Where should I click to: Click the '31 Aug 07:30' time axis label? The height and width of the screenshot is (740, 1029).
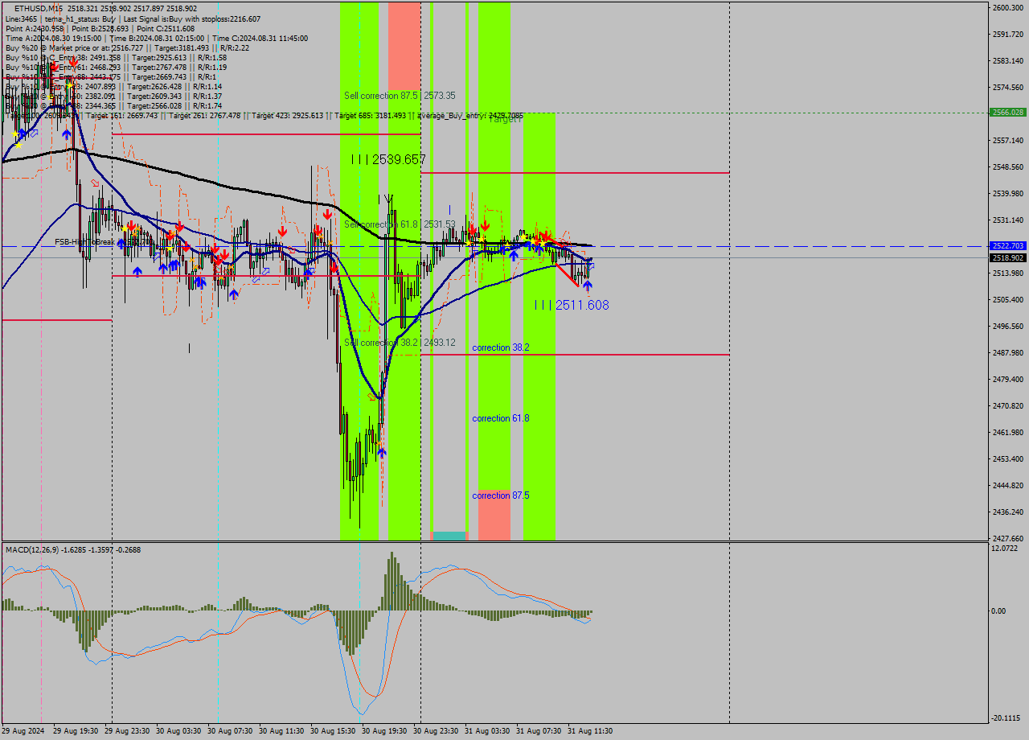coord(539,731)
